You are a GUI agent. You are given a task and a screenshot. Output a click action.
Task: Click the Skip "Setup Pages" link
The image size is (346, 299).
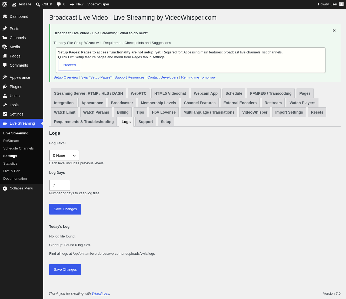[x=97, y=77]
